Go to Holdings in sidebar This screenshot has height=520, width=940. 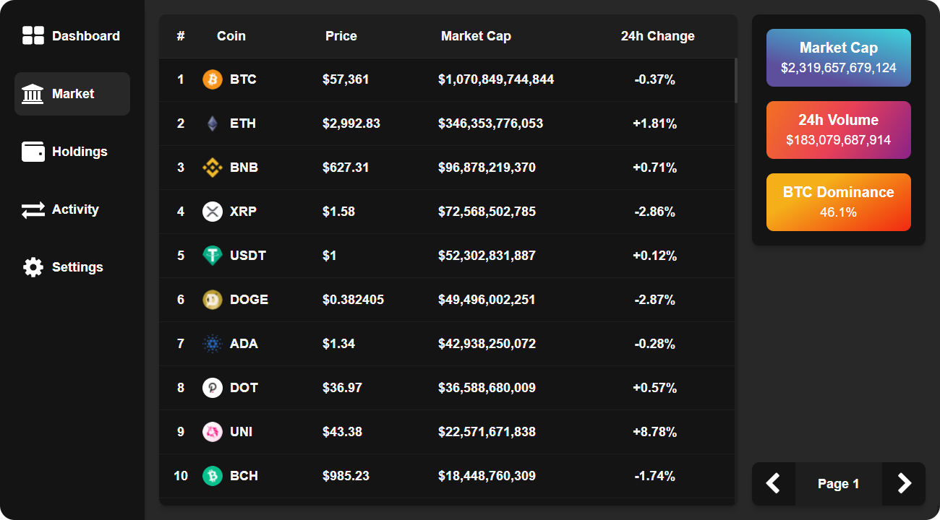point(72,152)
